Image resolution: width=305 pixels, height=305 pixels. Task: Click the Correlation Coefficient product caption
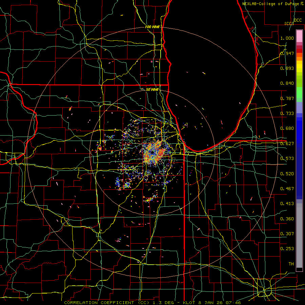(152, 303)
